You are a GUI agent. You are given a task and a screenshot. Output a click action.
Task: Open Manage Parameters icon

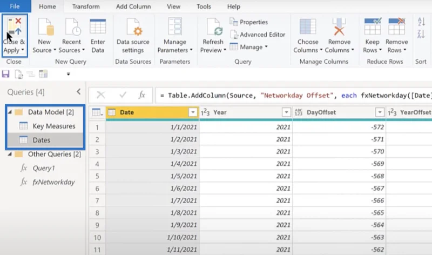[175, 26]
